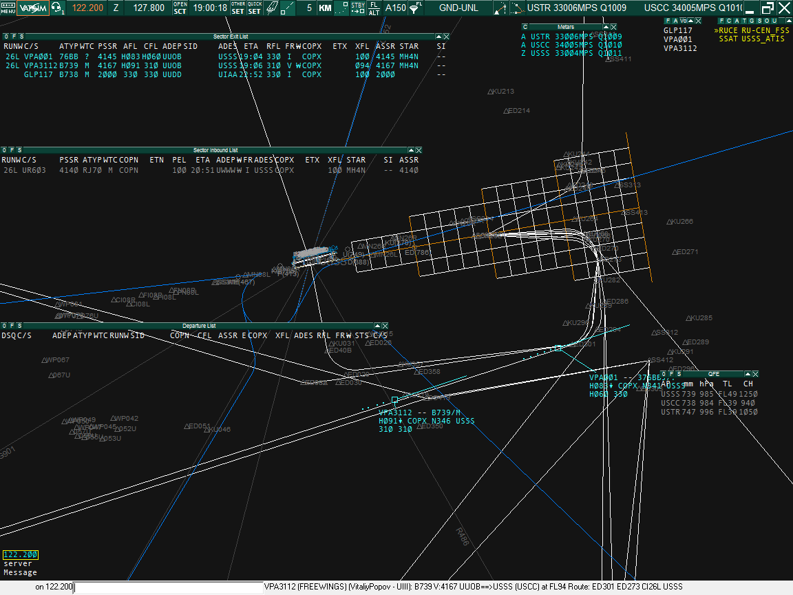793x595 pixels.
Task: Click the Z ATIS letter item
Action: pyautogui.click(x=116, y=8)
